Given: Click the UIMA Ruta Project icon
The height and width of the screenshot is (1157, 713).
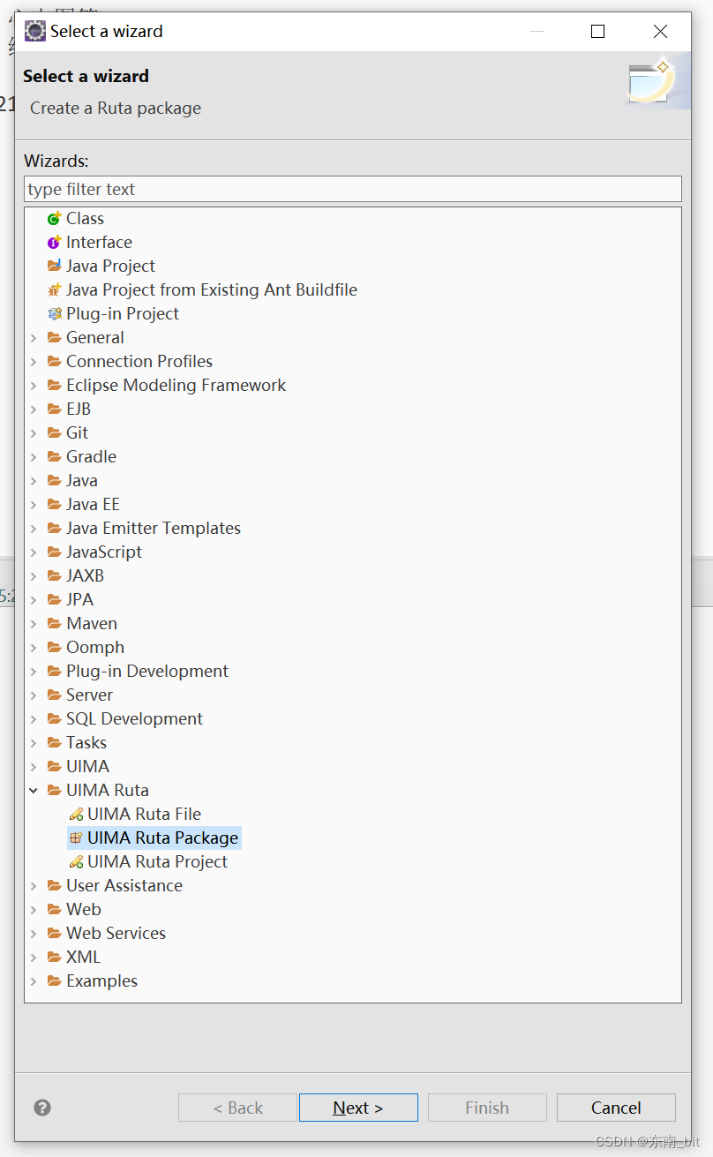Looking at the screenshot, I should [76, 861].
